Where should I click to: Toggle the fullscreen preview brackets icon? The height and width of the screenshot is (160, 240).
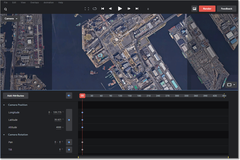87,9
